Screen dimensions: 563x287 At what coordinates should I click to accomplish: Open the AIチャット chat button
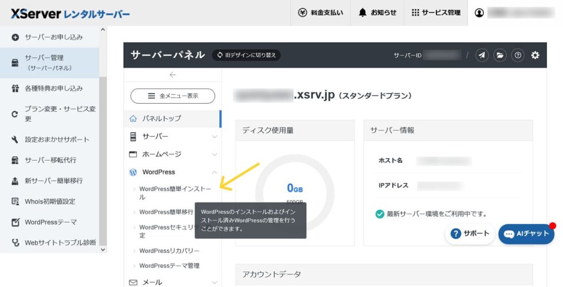pos(526,234)
